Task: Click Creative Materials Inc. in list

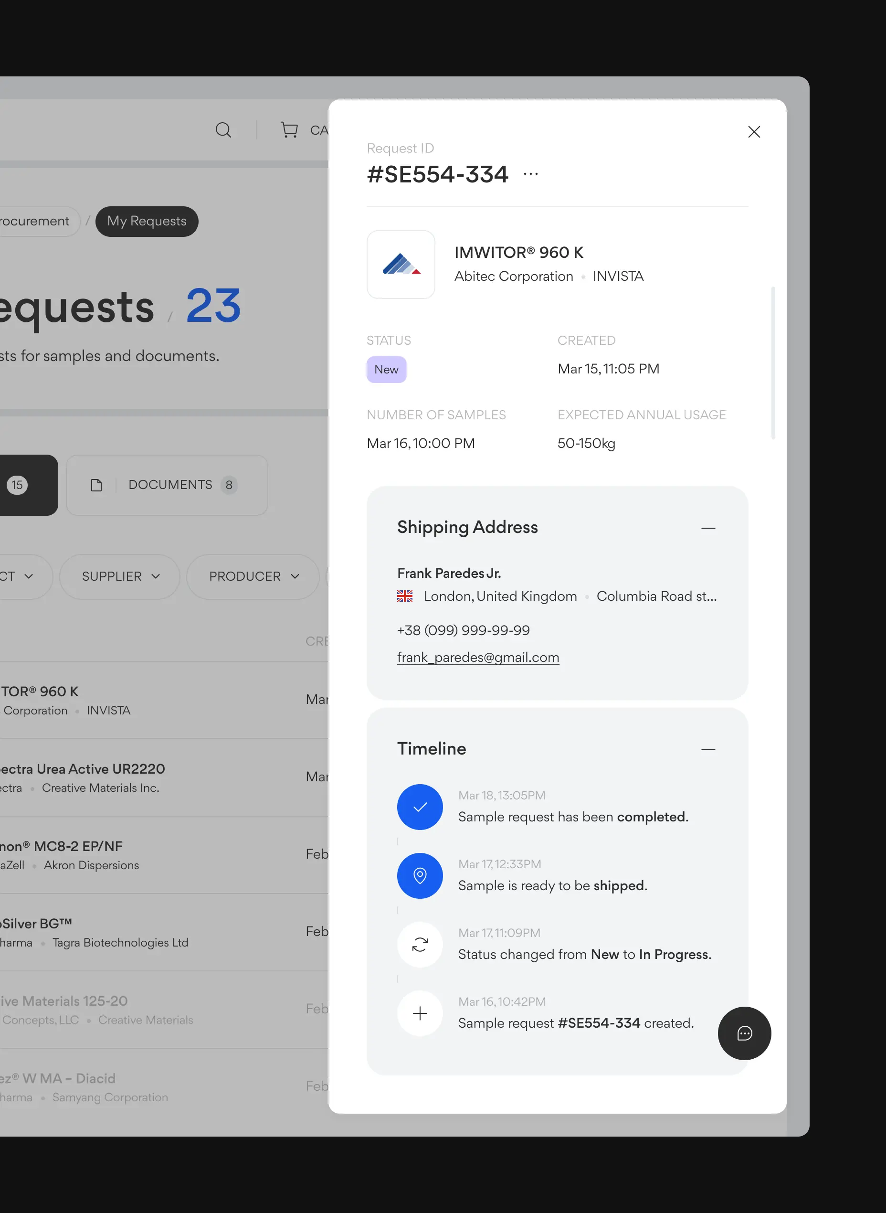Action: point(100,787)
